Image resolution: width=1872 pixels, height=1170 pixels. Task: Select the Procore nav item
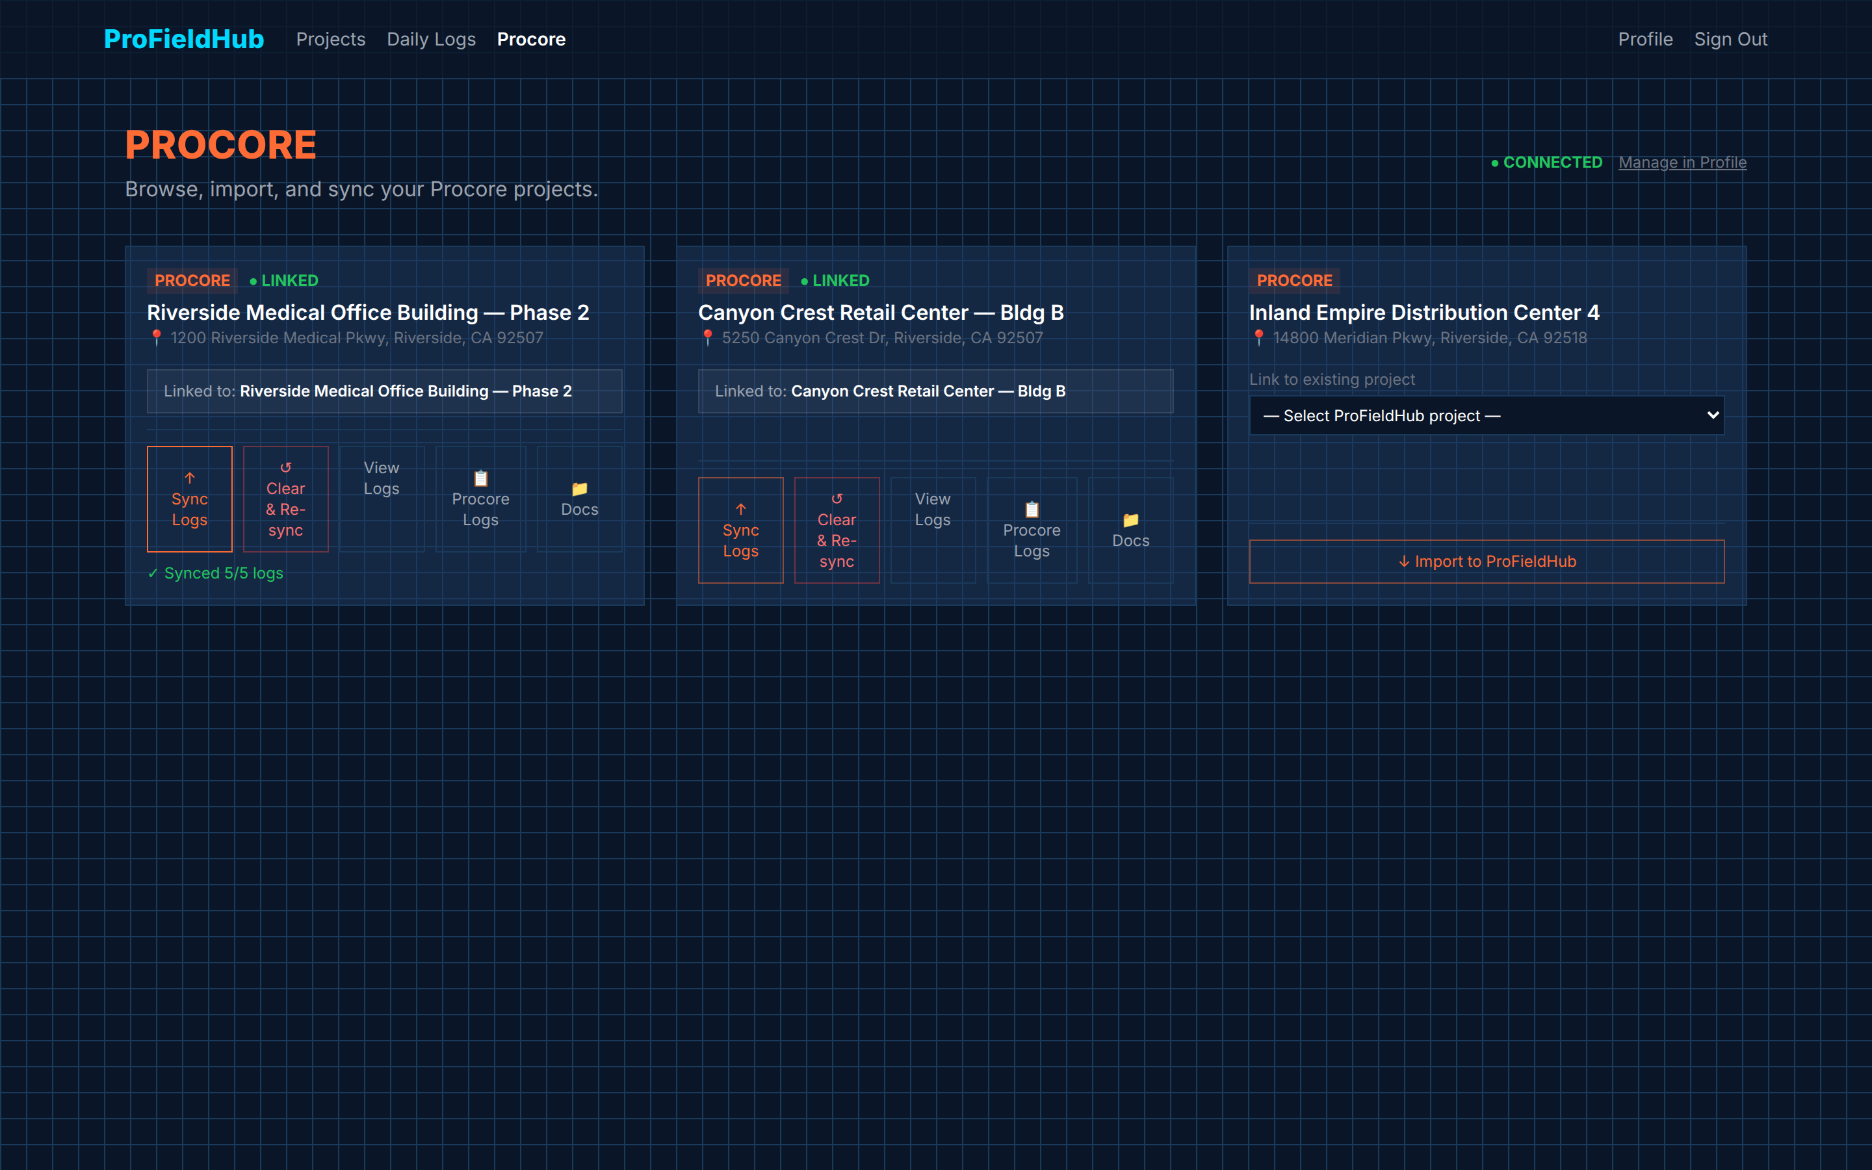530,40
